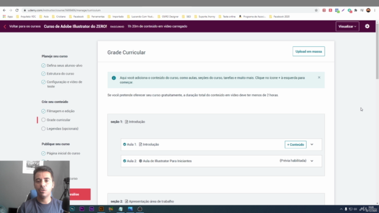Click the page vertical scrollbar
The height and width of the screenshot is (213, 379).
pos(377,51)
